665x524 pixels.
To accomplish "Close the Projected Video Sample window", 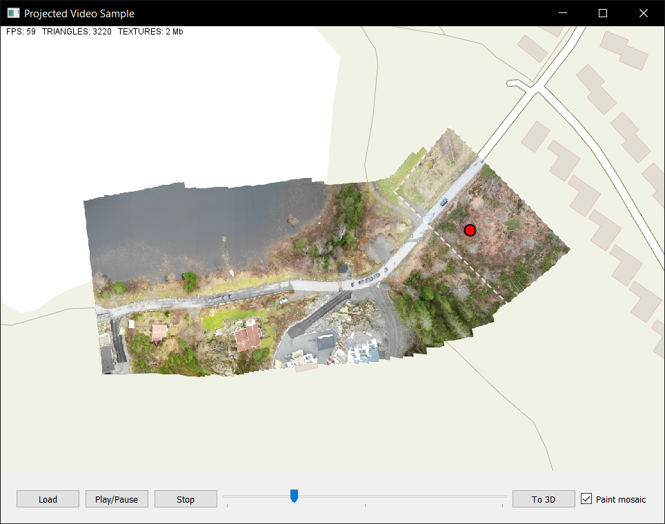I will point(644,13).
